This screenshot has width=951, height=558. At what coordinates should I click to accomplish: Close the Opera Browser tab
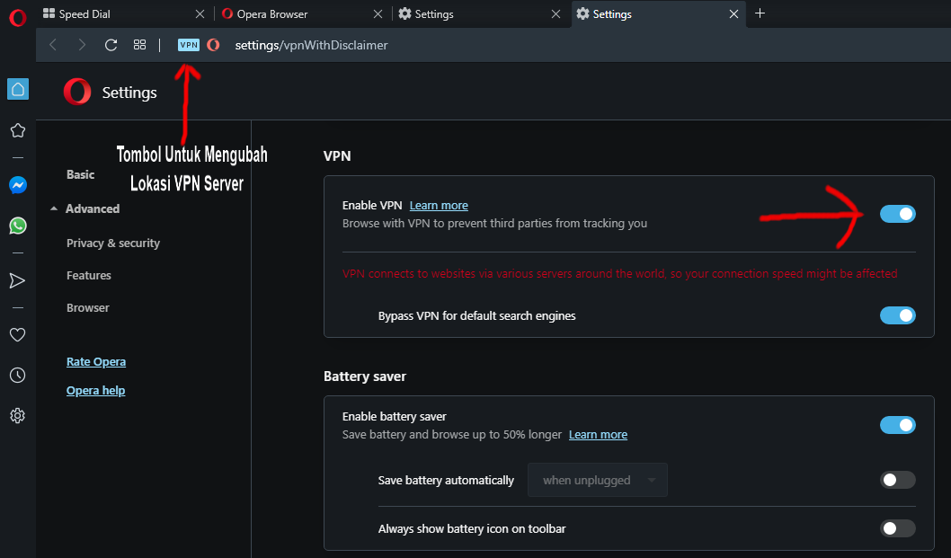pos(378,14)
